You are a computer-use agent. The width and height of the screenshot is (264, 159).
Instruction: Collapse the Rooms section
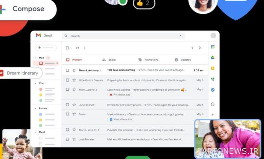click(x=35, y=108)
